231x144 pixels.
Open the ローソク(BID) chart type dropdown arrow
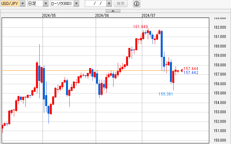coord(76,4)
